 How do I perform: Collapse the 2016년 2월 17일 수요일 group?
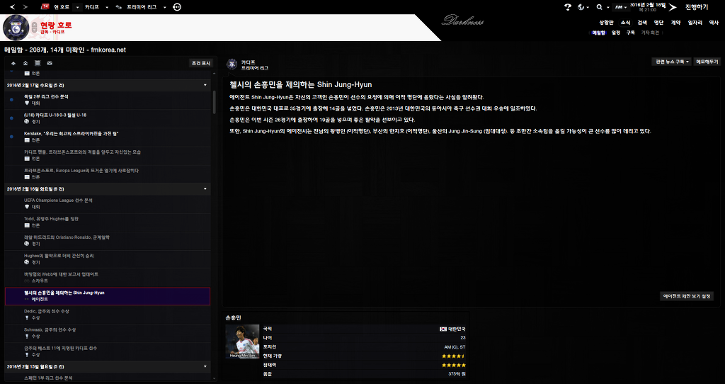205,85
